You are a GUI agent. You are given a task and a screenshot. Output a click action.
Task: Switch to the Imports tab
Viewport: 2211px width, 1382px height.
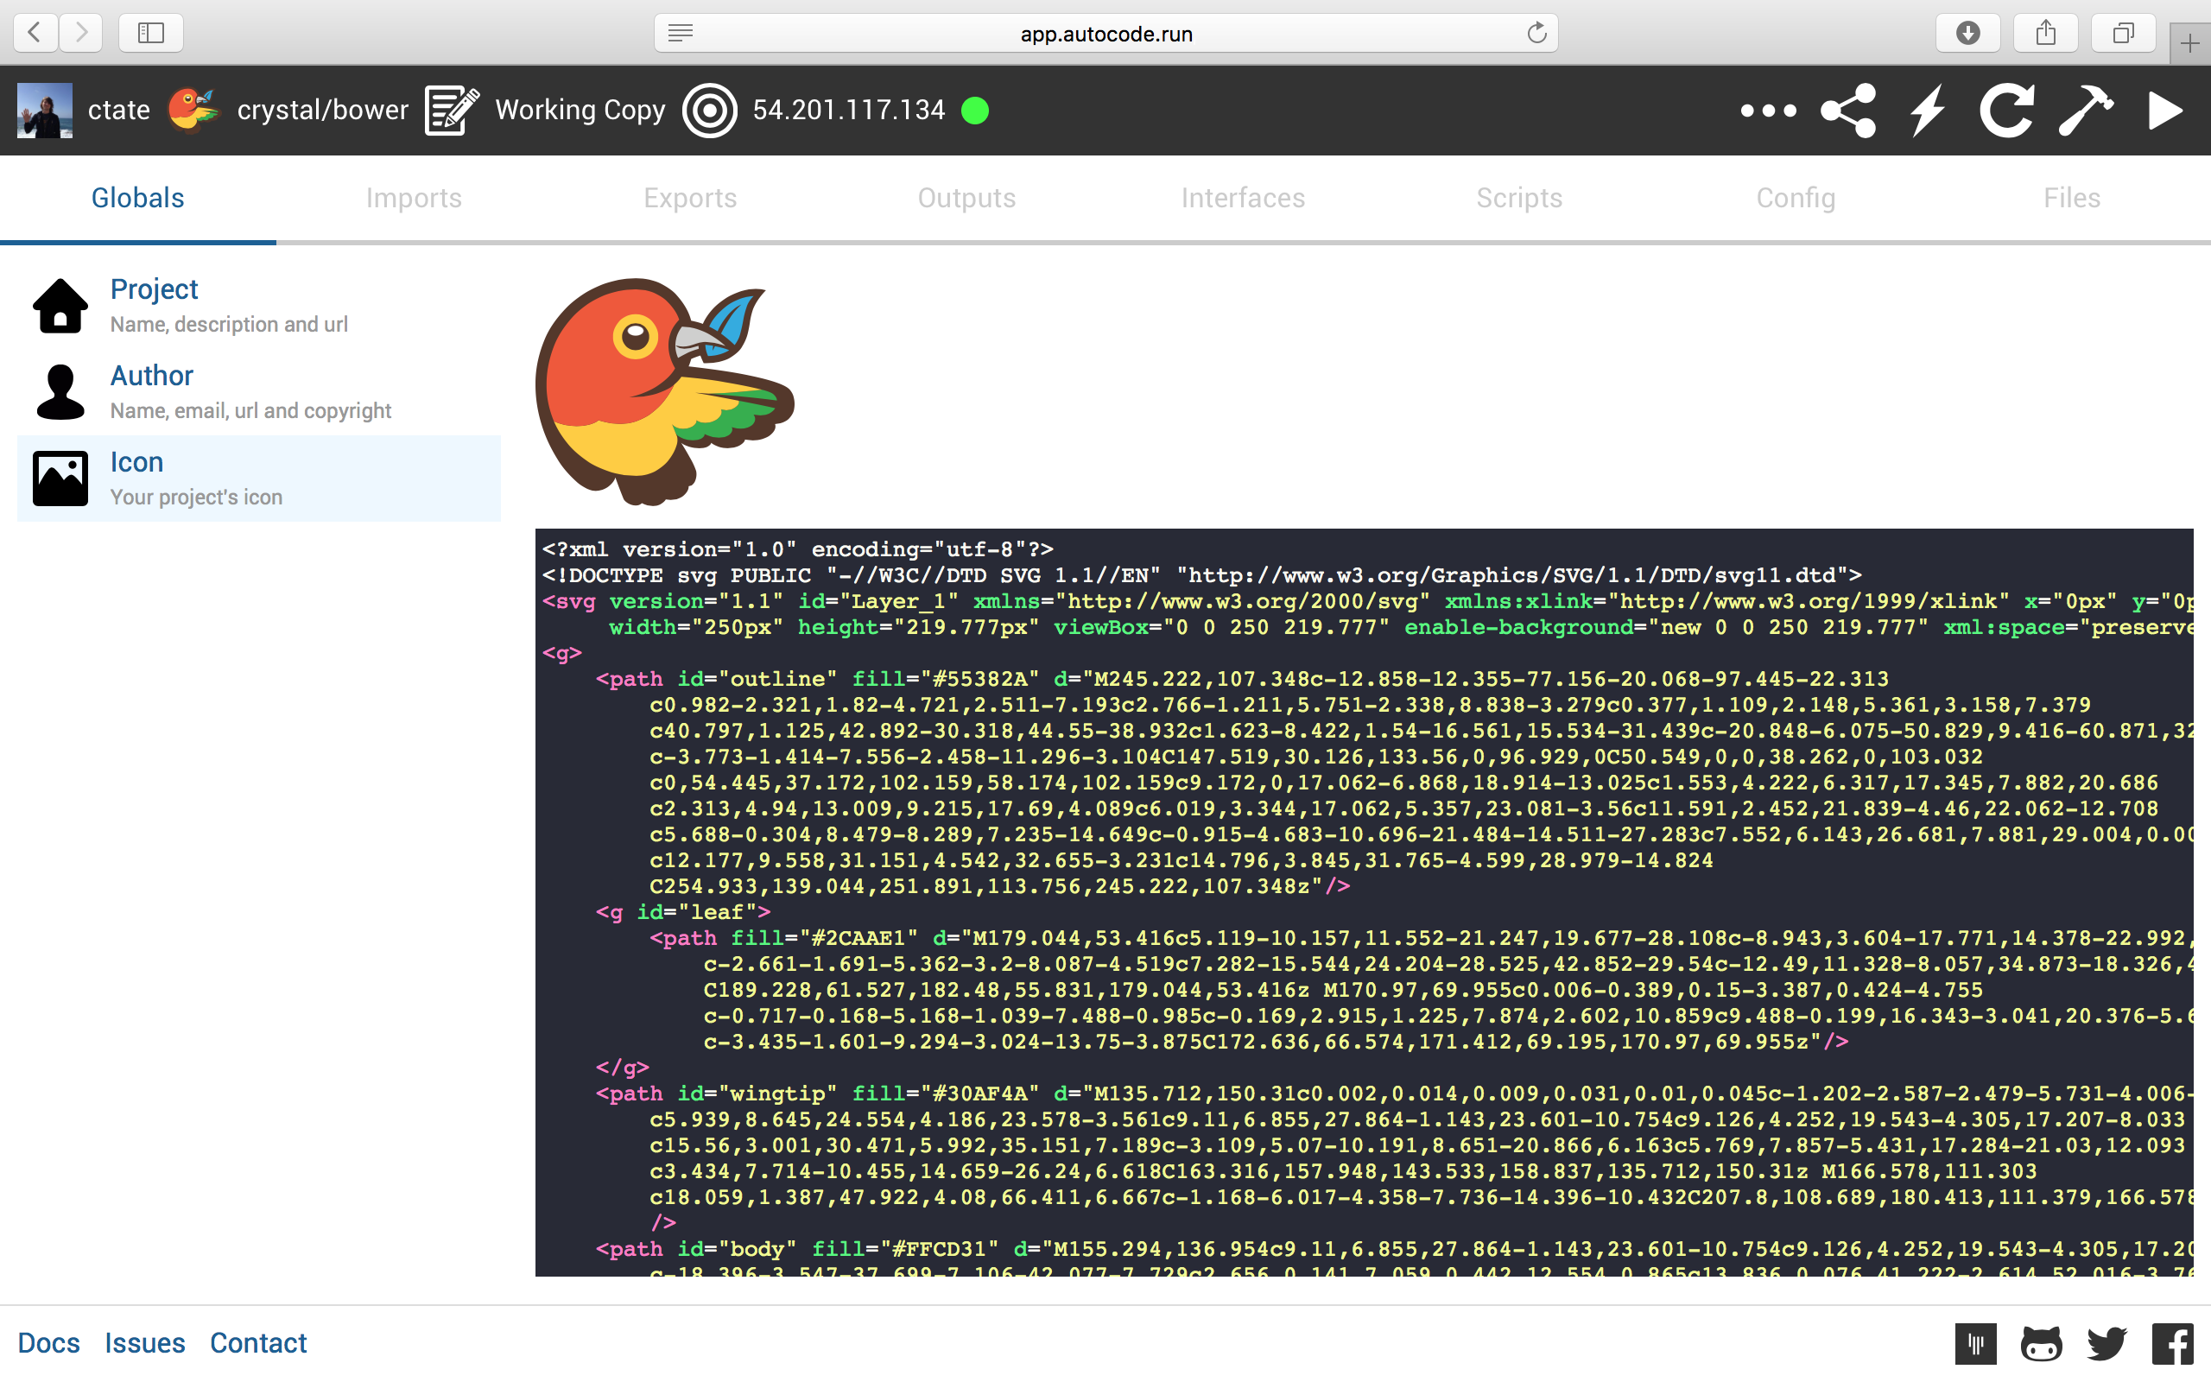click(414, 198)
